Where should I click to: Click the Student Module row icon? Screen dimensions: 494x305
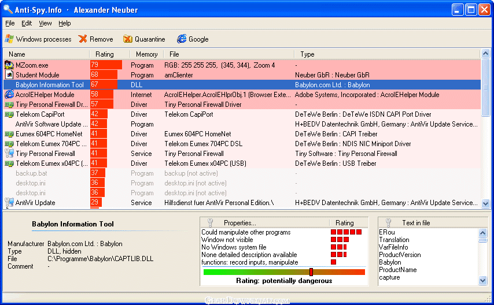coord(9,75)
